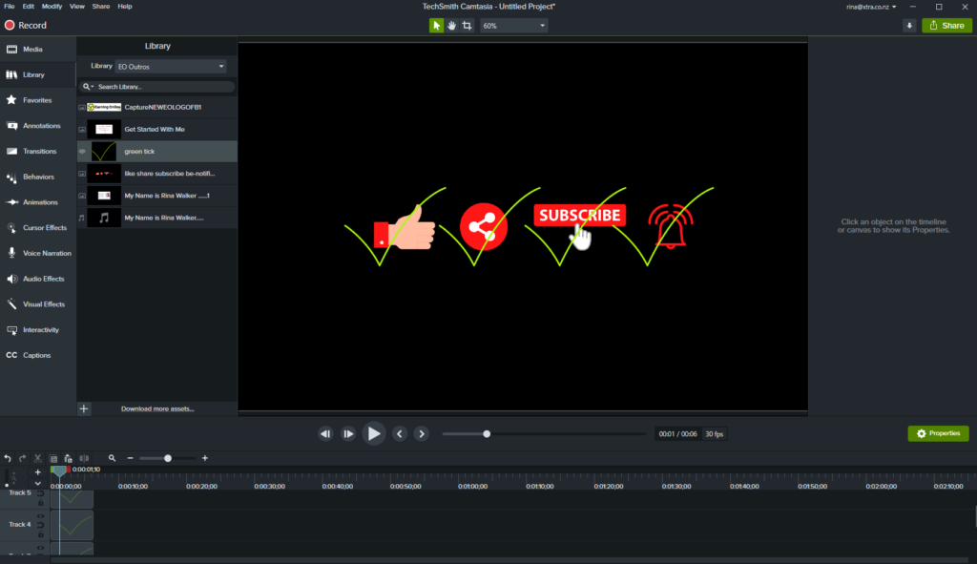Click the Redo icon in timeline toolbar
The width and height of the screenshot is (977, 564).
(23, 459)
